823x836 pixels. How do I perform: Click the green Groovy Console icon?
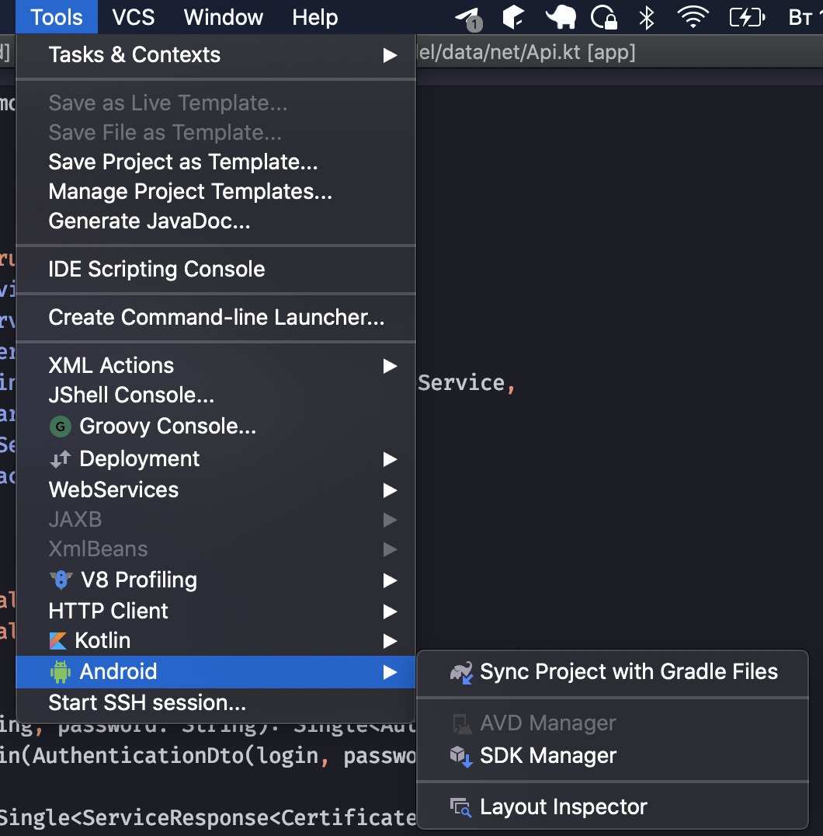click(x=60, y=427)
